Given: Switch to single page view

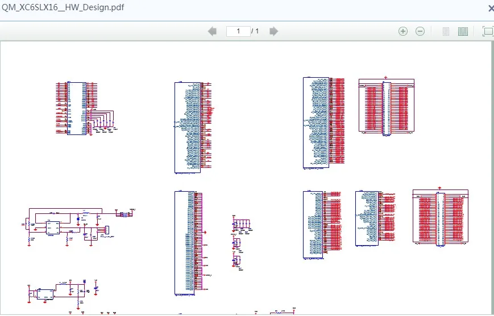Looking at the screenshot, I should coord(446,31).
